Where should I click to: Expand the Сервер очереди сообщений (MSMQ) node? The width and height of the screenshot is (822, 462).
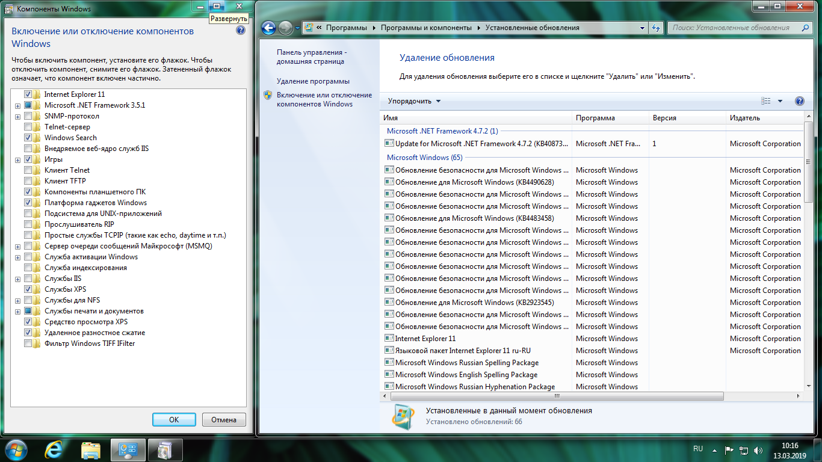(x=18, y=247)
